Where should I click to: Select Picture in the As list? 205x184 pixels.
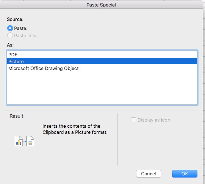pyautogui.click(x=102, y=61)
